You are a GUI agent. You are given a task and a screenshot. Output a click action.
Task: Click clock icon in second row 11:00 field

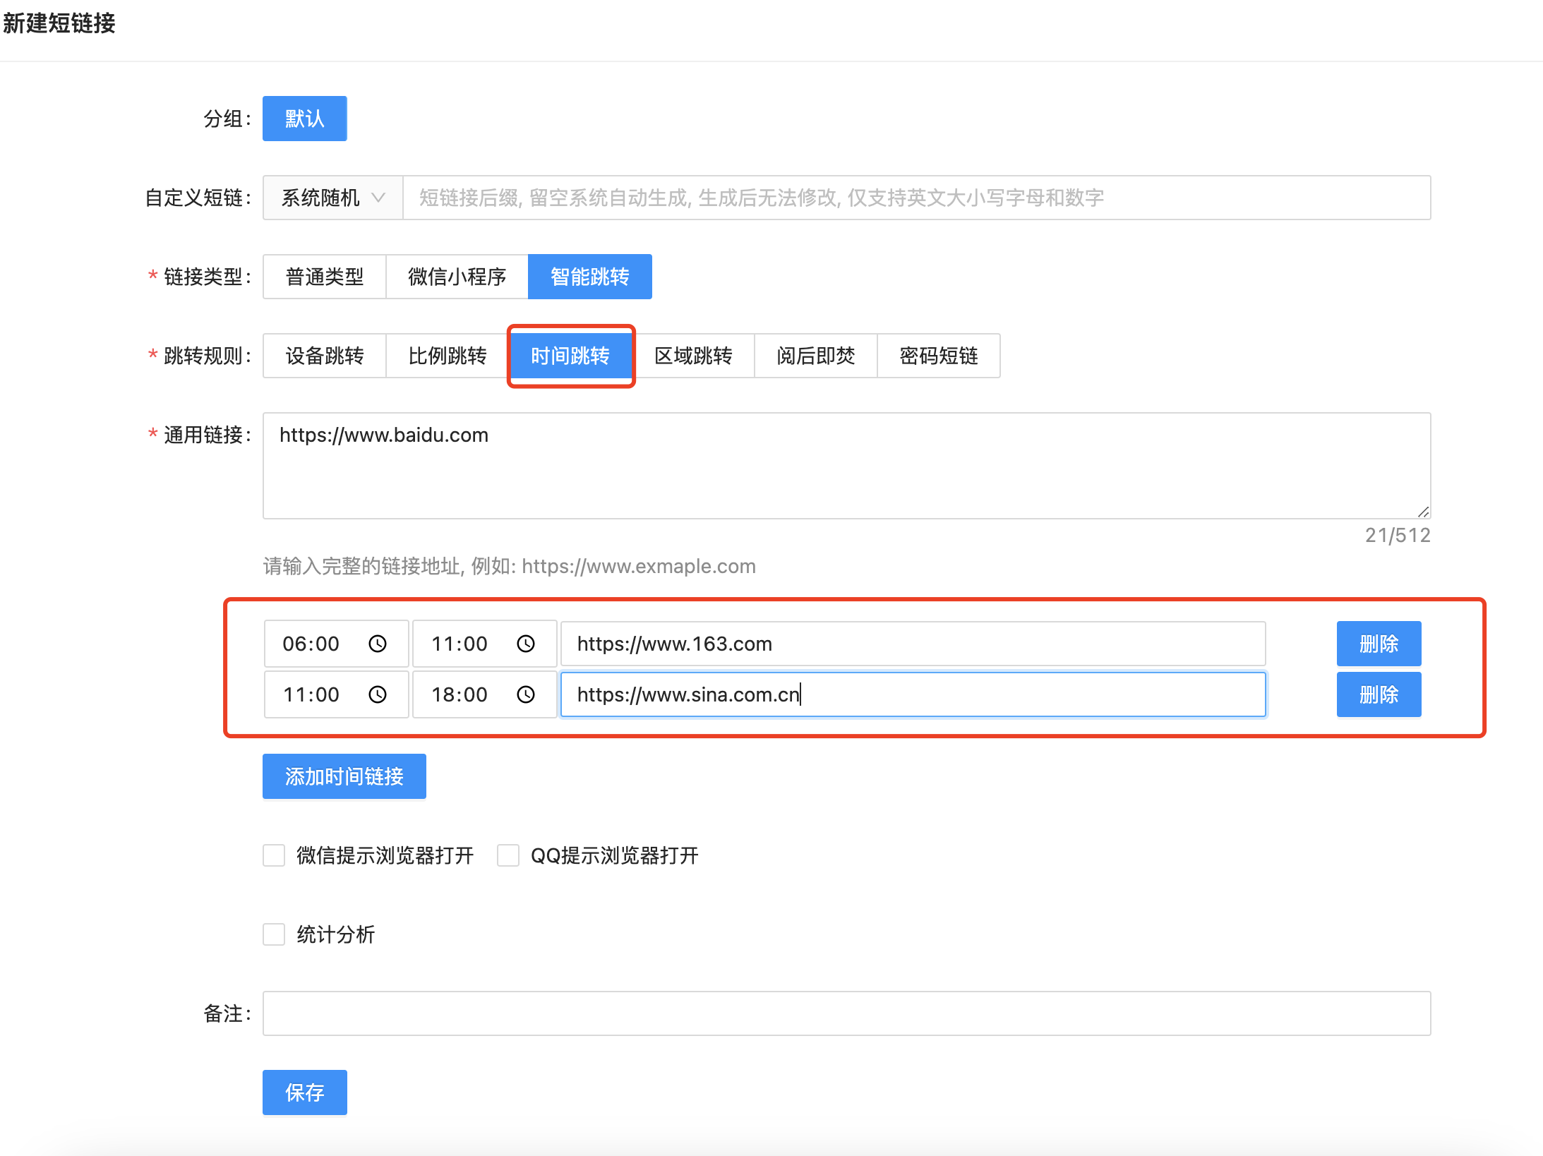point(378,694)
